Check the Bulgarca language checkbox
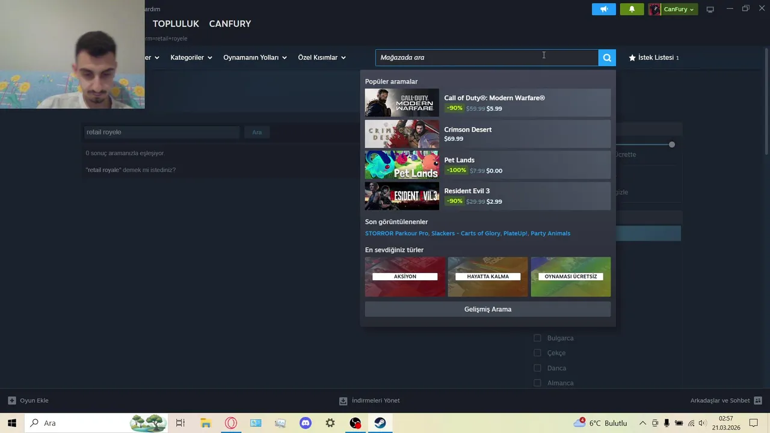The height and width of the screenshot is (433, 770). 537,338
